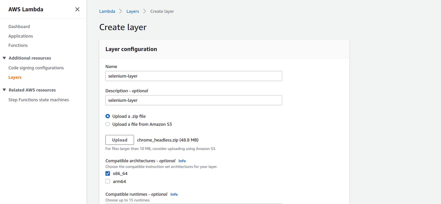Close the AWS Lambda side panel
Screen dimensions: 441x204
(77, 9)
